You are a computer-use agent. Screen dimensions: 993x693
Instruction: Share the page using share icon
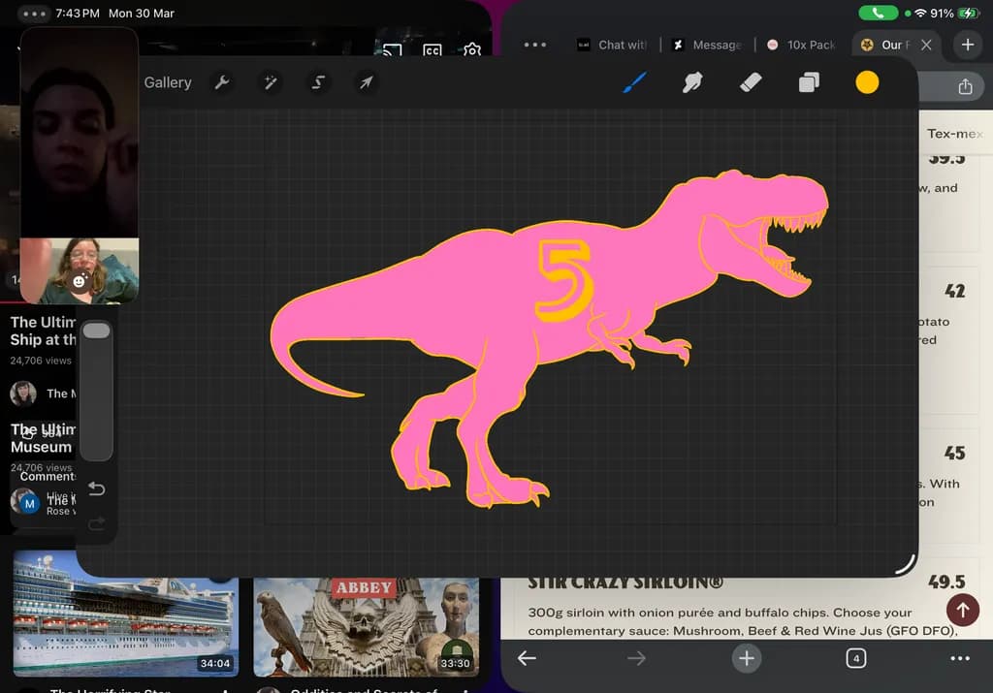coord(965,86)
